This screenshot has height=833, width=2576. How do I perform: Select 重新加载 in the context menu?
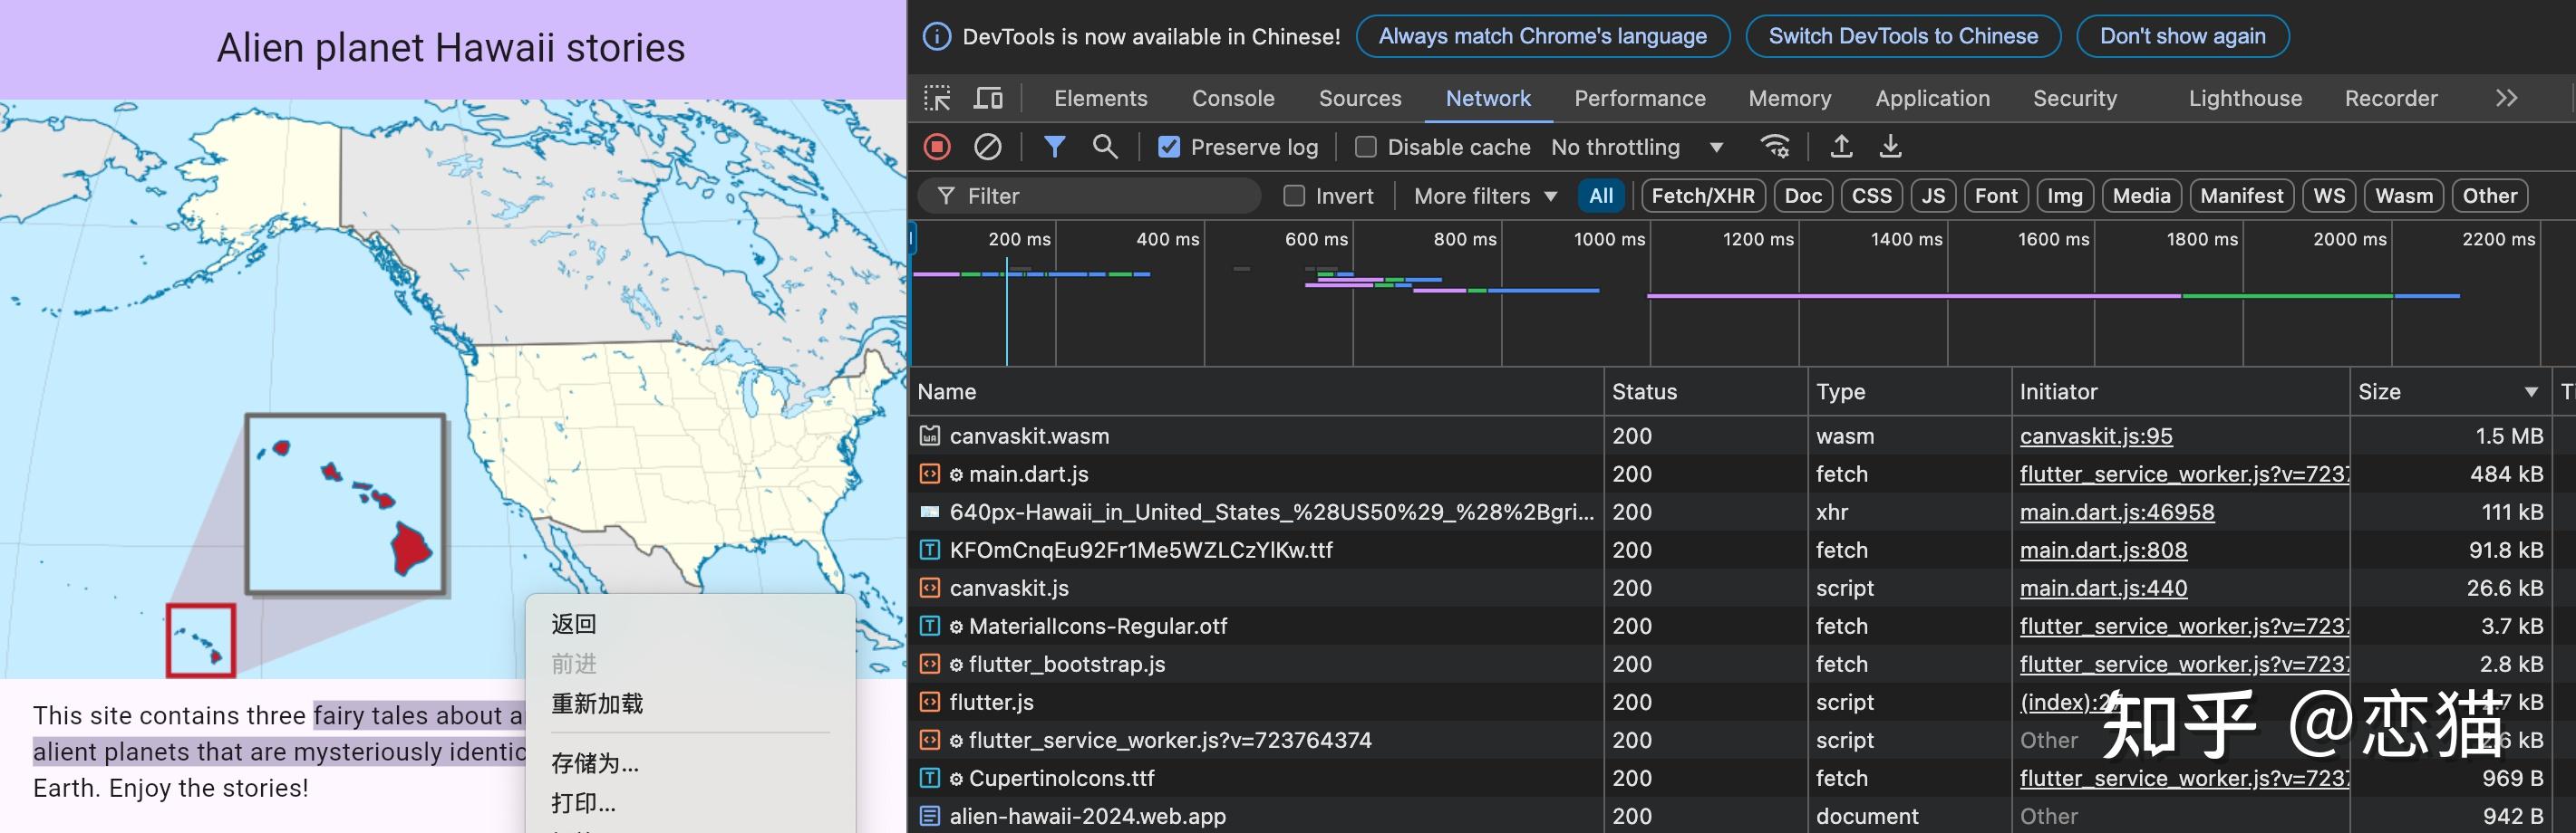click(597, 704)
